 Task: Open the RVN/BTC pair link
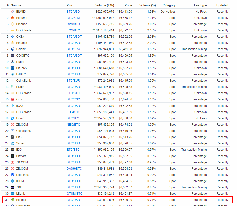tap(73, 24)
